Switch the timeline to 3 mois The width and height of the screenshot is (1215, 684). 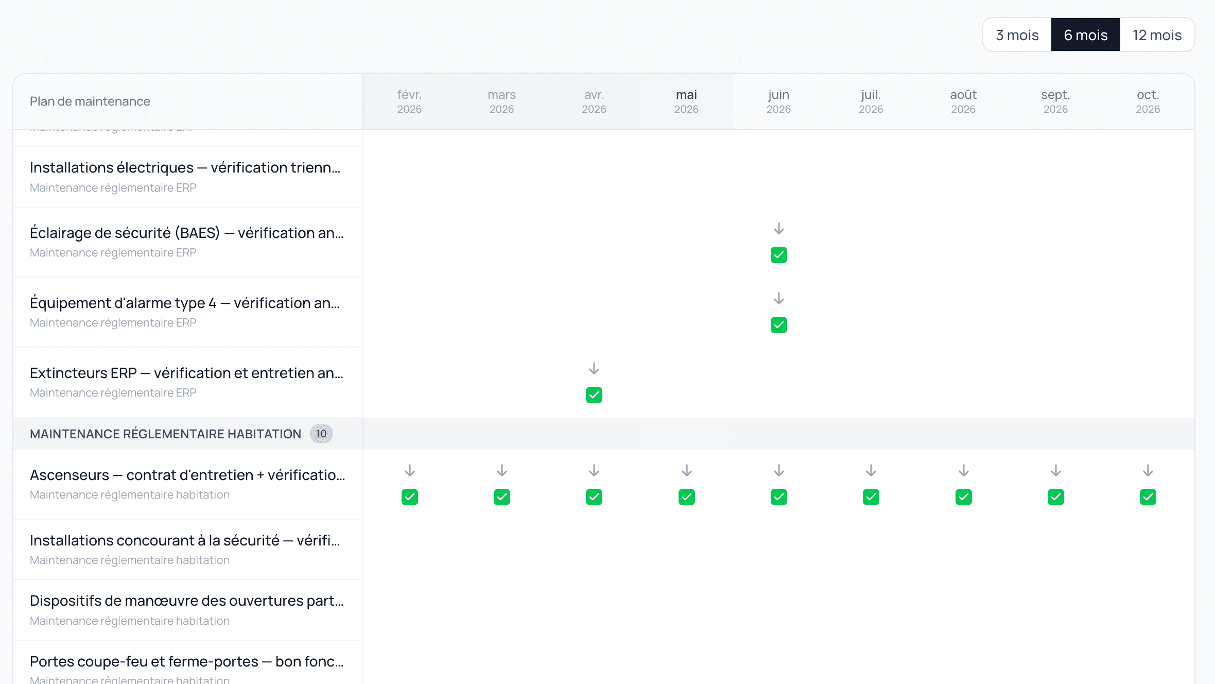point(1017,35)
